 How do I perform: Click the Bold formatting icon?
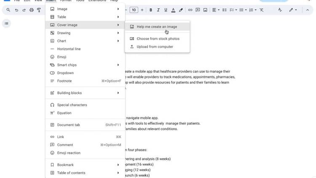coord(151,10)
